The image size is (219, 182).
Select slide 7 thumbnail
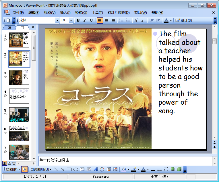tap(19, 152)
